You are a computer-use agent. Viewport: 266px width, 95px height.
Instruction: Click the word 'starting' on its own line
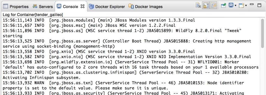point(12,36)
